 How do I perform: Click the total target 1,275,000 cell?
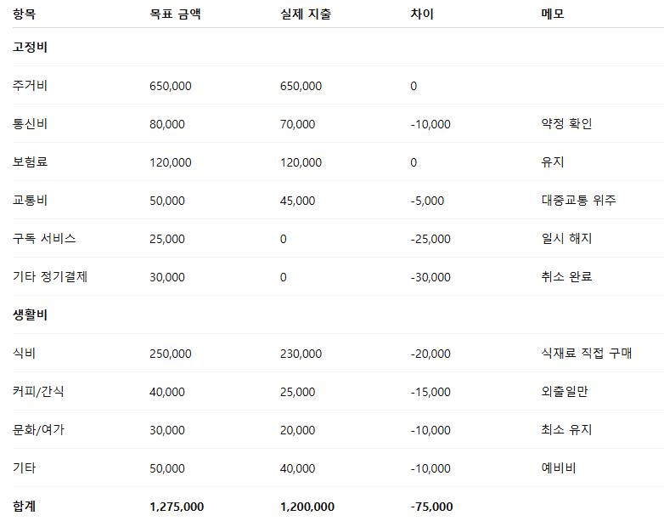click(x=176, y=507)
